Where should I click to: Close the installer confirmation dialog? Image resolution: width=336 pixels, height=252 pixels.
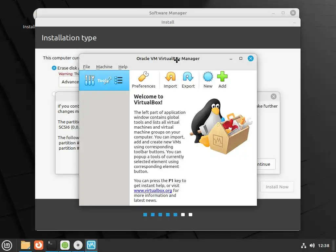(273, 96)
